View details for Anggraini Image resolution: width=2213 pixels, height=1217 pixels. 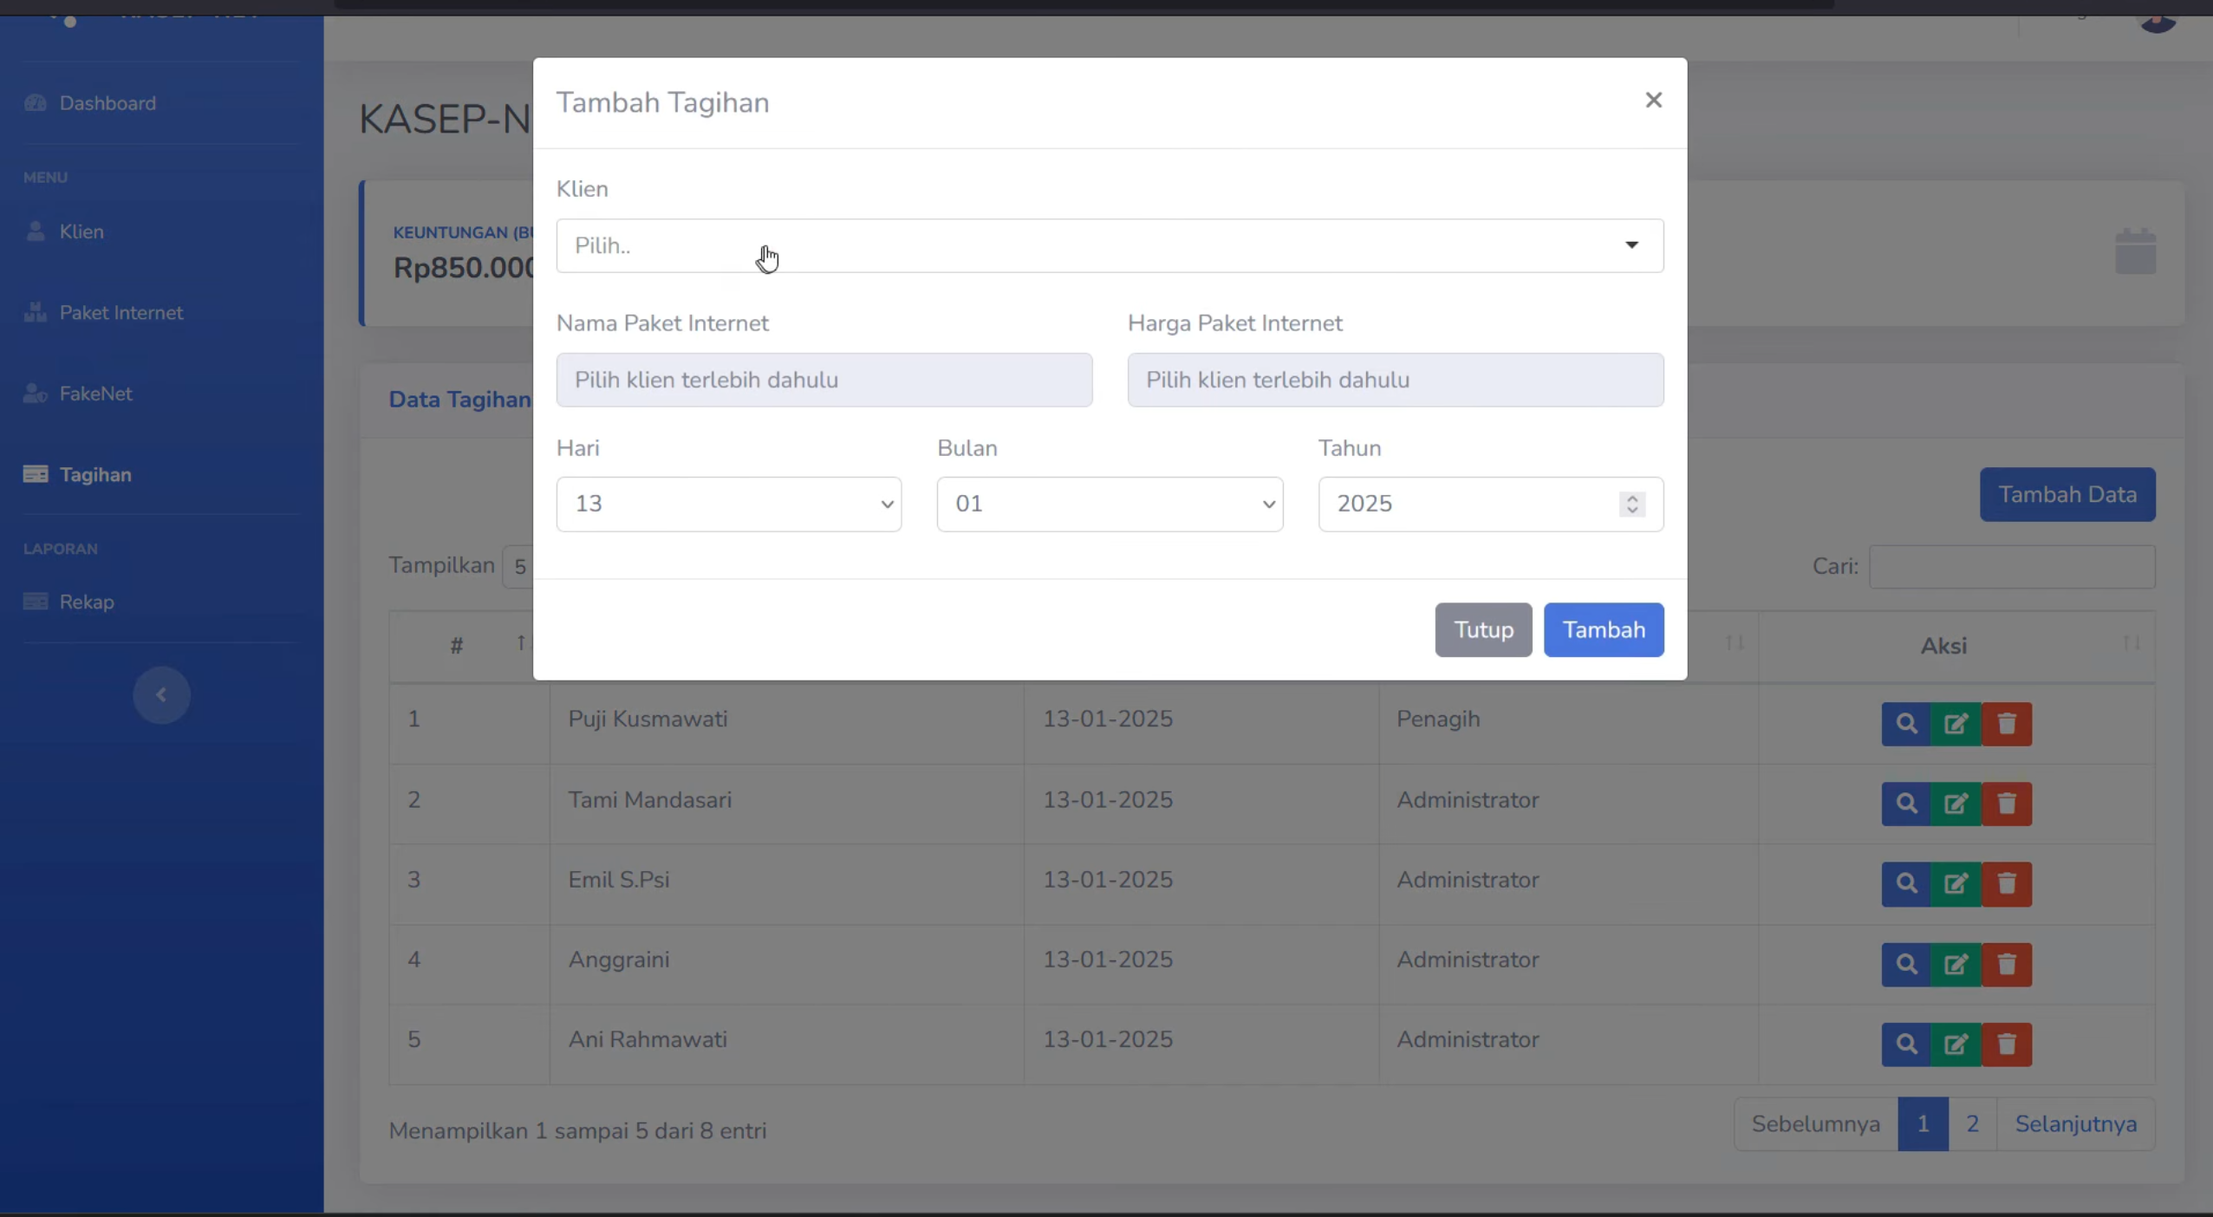click(1905, 964)
